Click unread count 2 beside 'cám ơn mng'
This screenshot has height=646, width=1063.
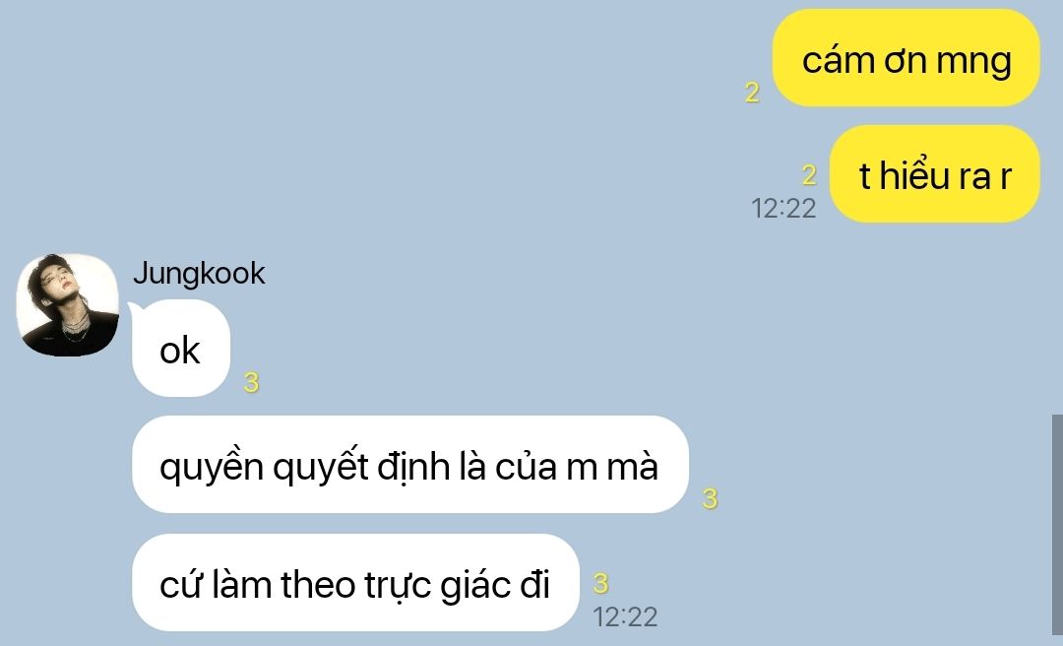coord(752,93)
